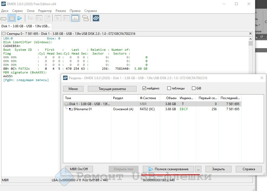
Task: Click the blue play arrow toolbar icon
Action: [20, 18]
